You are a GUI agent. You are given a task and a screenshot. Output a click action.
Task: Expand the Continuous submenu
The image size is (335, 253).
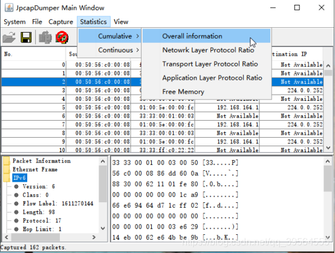pyautogui.click(x=109, y=50)
